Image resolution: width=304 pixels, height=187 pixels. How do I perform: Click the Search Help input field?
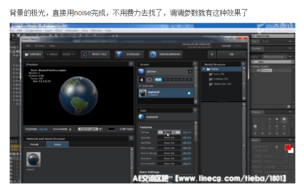[x=273, y=36]
